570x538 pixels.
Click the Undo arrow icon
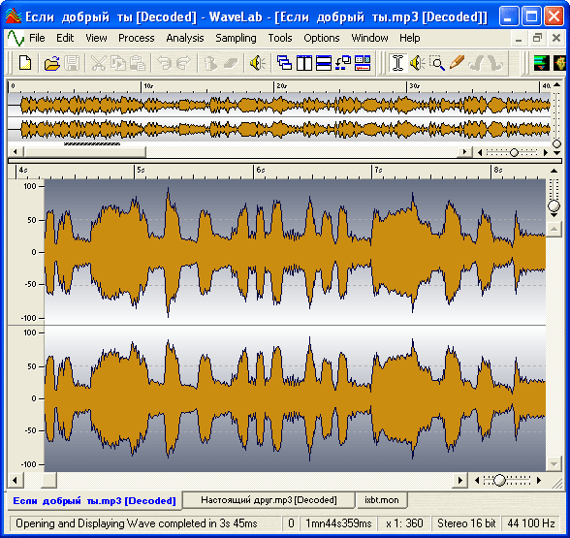[x=165, y=63]
